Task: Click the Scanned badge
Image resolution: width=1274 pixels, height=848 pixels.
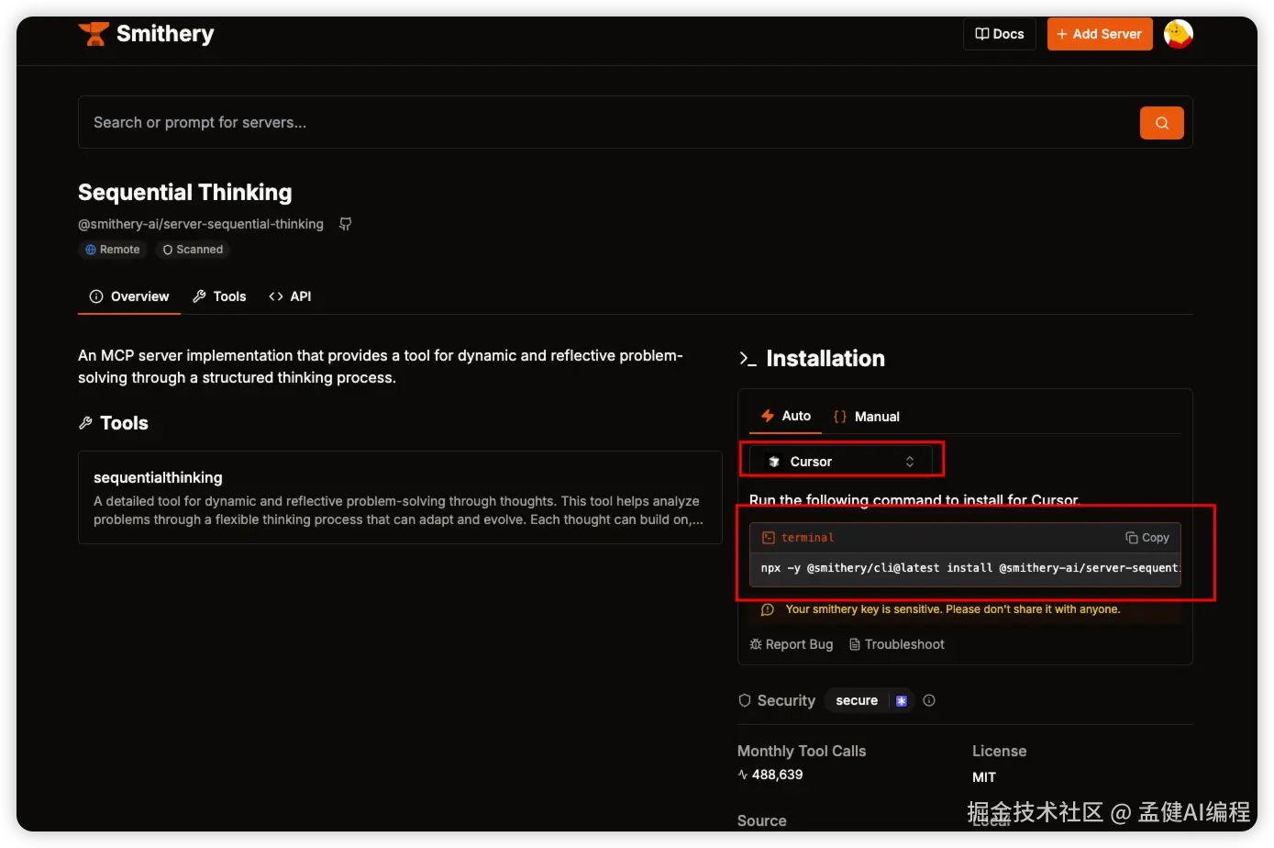Action: click(193, 250)
